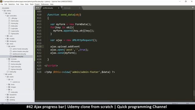This screenshot has height=110, width=195.
Task: Open signup.view.php file
Action: 16,69
